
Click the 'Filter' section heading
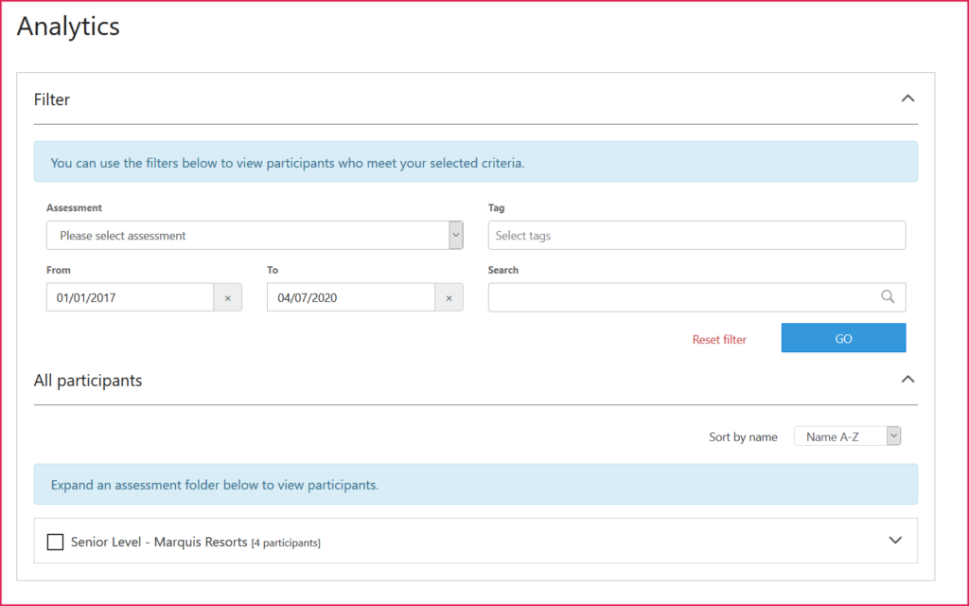coord(52,99)
